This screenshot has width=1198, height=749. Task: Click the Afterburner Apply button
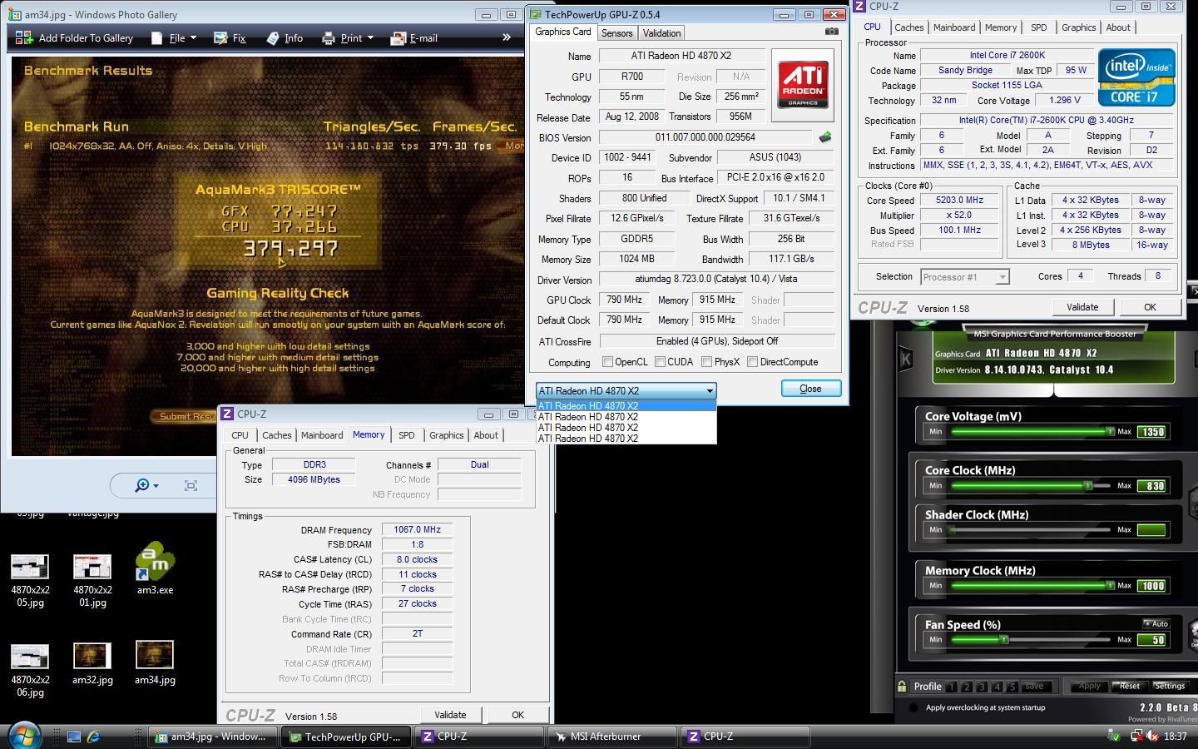tap(1089, 687)
